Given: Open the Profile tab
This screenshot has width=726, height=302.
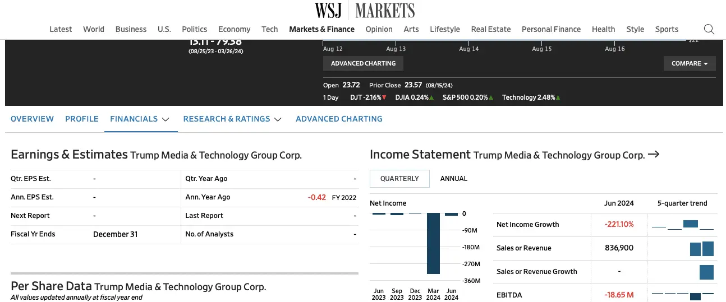Looking at the screenshot, I should point(82,119).
